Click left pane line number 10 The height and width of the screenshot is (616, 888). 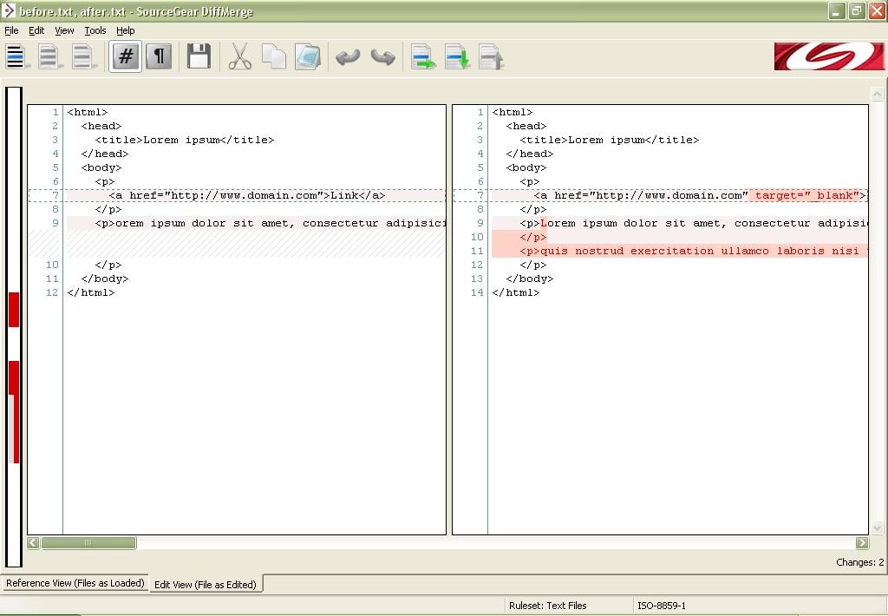click(x=52, y=265)
